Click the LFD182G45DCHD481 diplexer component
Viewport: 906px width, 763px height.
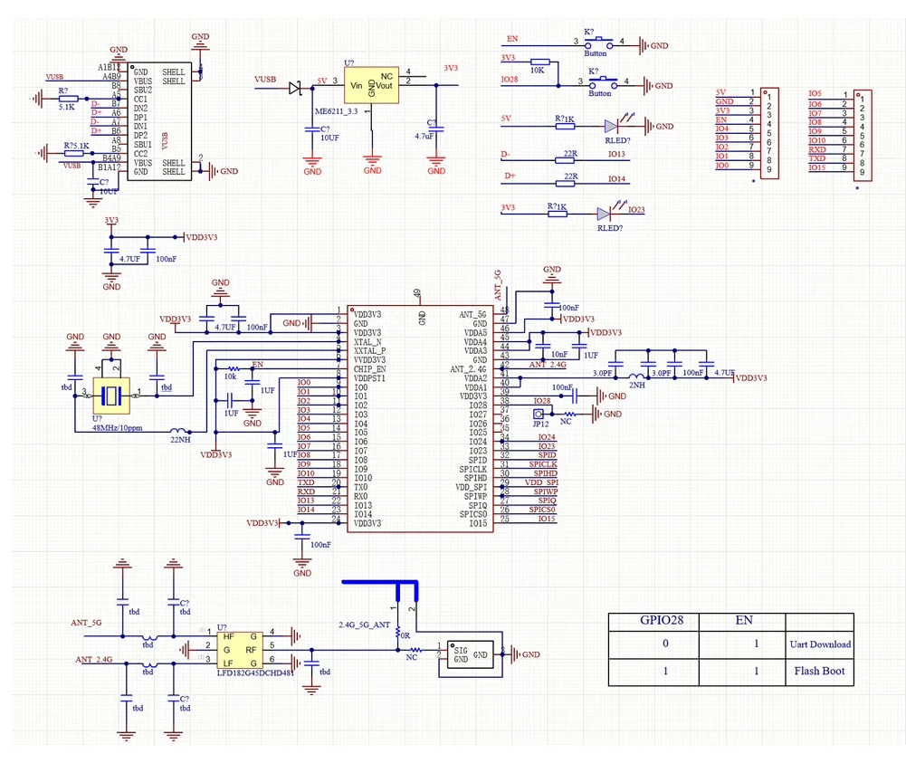pyautogui.click(x=237, y=650)
